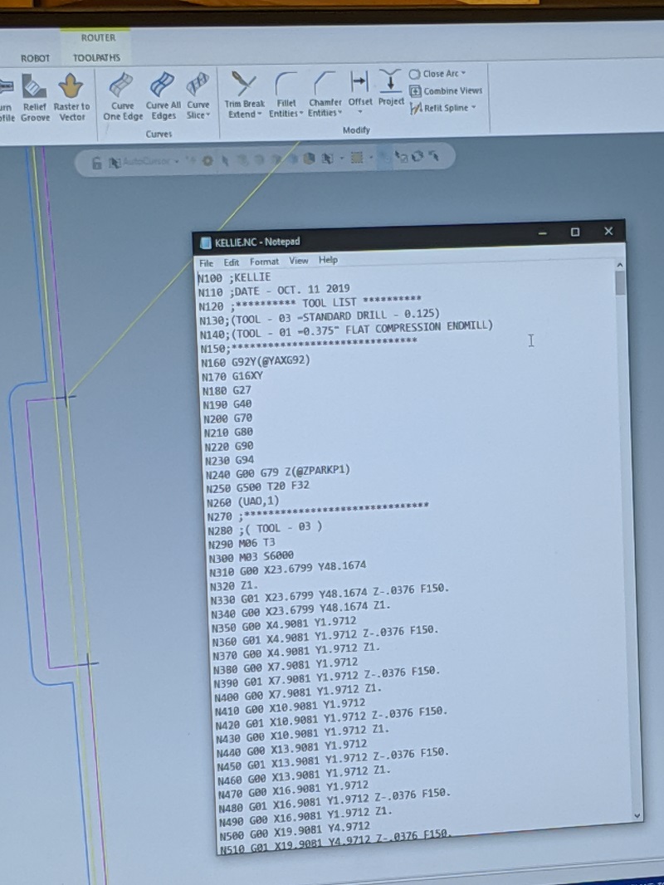Viewport: 664px width, 885px height.
Task: Open the Notepad File menu
Action: coord(206,263)
